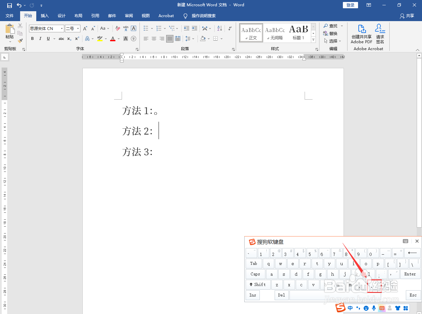Open Sogou toolbox grid icon
This screenshot has height=314, width=422.
(x=406, y=308)
